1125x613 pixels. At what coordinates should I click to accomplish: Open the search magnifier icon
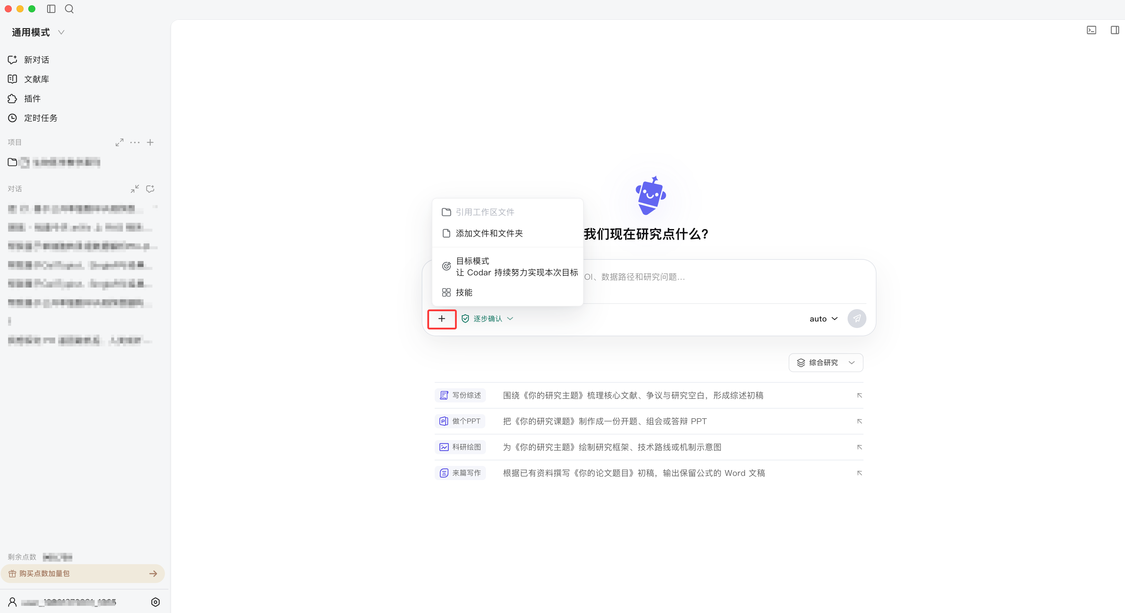click(x=69, y=9)
